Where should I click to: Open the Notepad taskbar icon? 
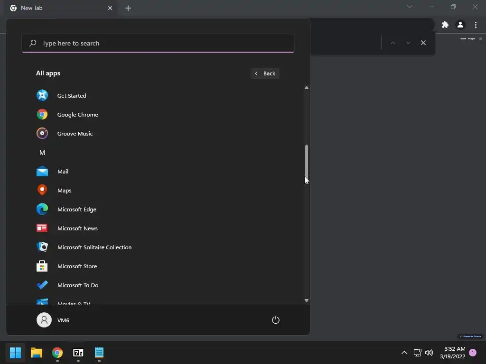click(99, 353)
